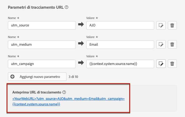Click the Email value field

coord(120,45)
